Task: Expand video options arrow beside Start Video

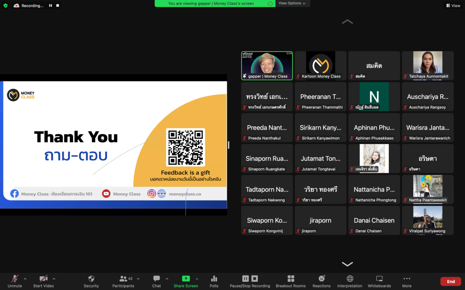Action: pos(54,279)
